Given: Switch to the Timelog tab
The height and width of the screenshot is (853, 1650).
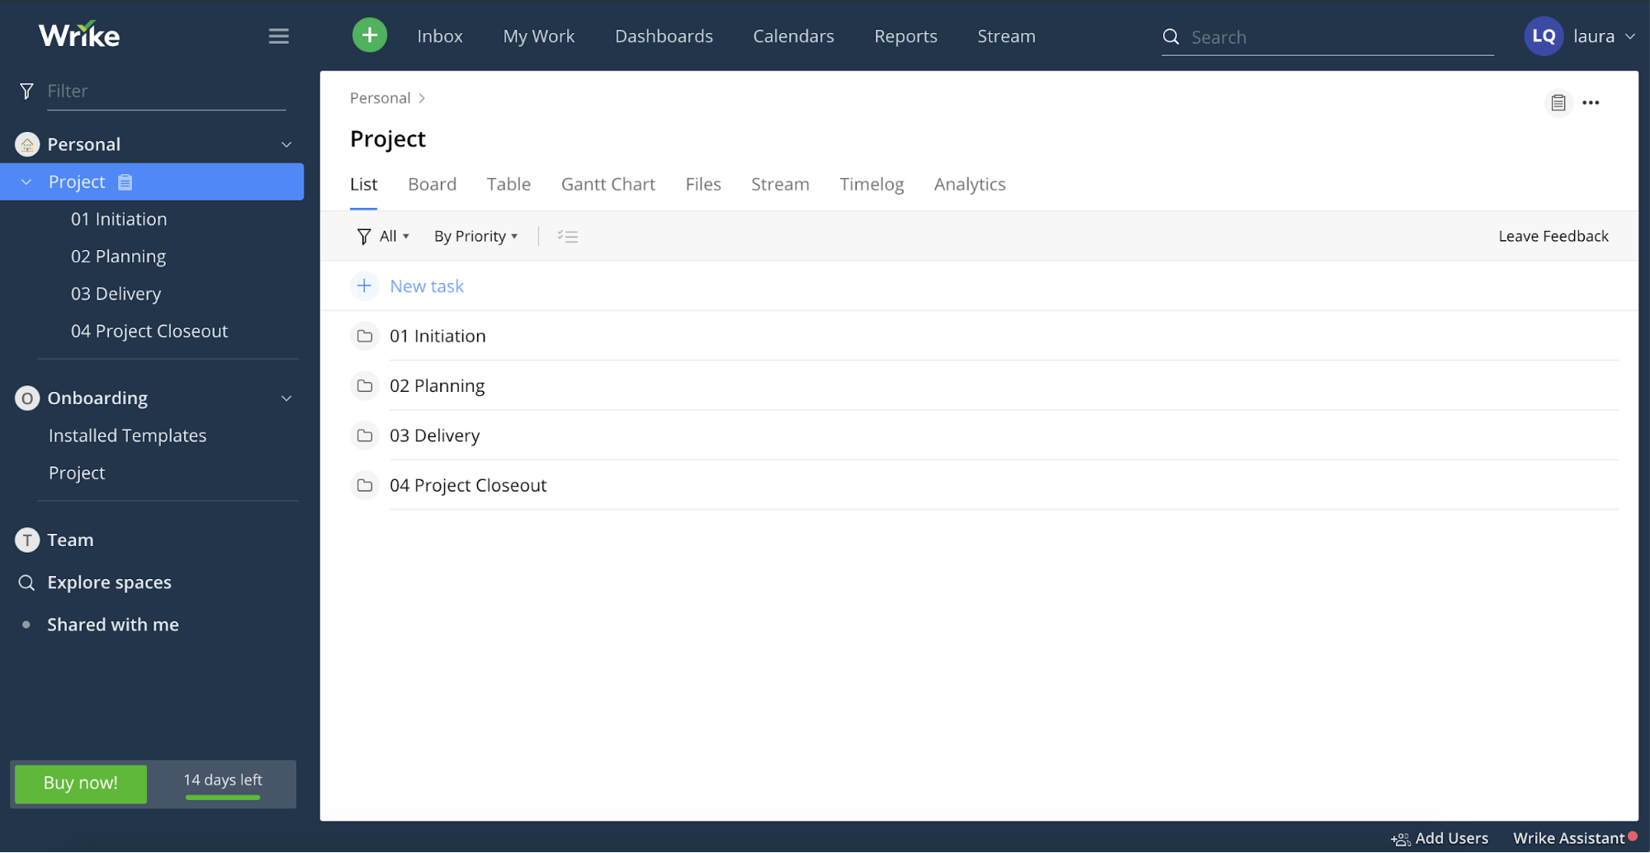Looking at the screenshot, I should coord(872,185).
